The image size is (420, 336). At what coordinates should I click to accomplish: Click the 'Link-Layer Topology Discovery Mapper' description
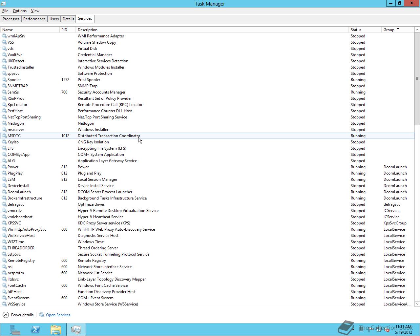point(112,279)
